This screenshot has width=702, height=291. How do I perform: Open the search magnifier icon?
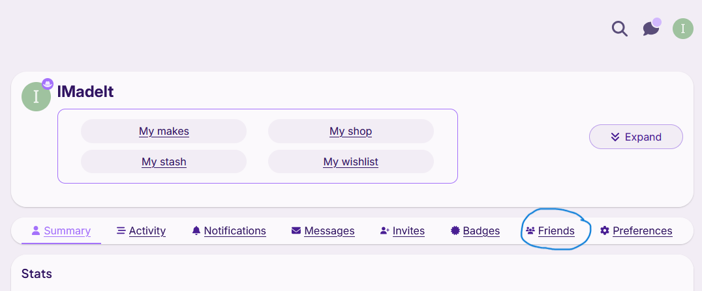pos(620,29)
